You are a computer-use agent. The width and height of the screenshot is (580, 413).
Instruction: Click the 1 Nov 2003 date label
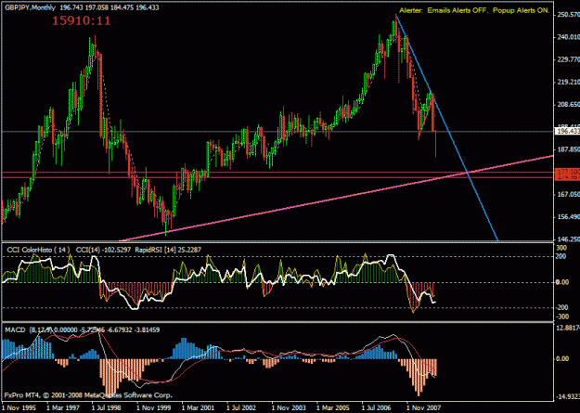pos(289,407)
